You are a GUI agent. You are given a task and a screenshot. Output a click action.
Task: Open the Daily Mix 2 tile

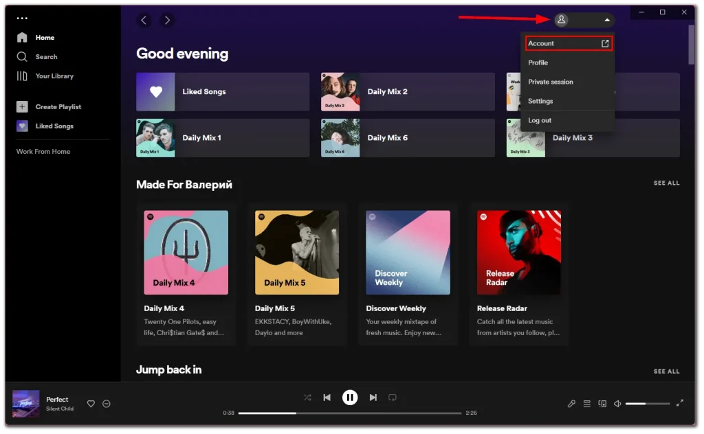click(x=408, y=92)
